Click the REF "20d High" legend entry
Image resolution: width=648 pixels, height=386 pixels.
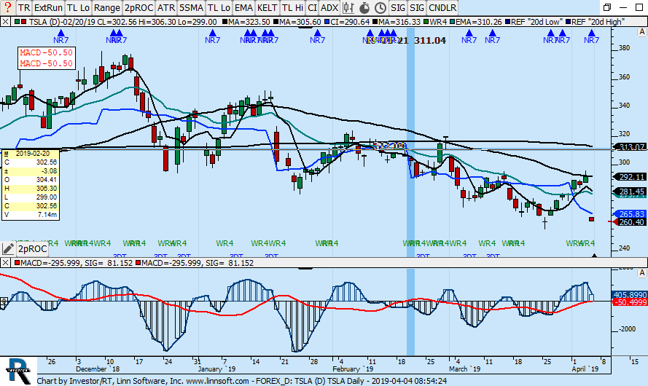(595, 22)
